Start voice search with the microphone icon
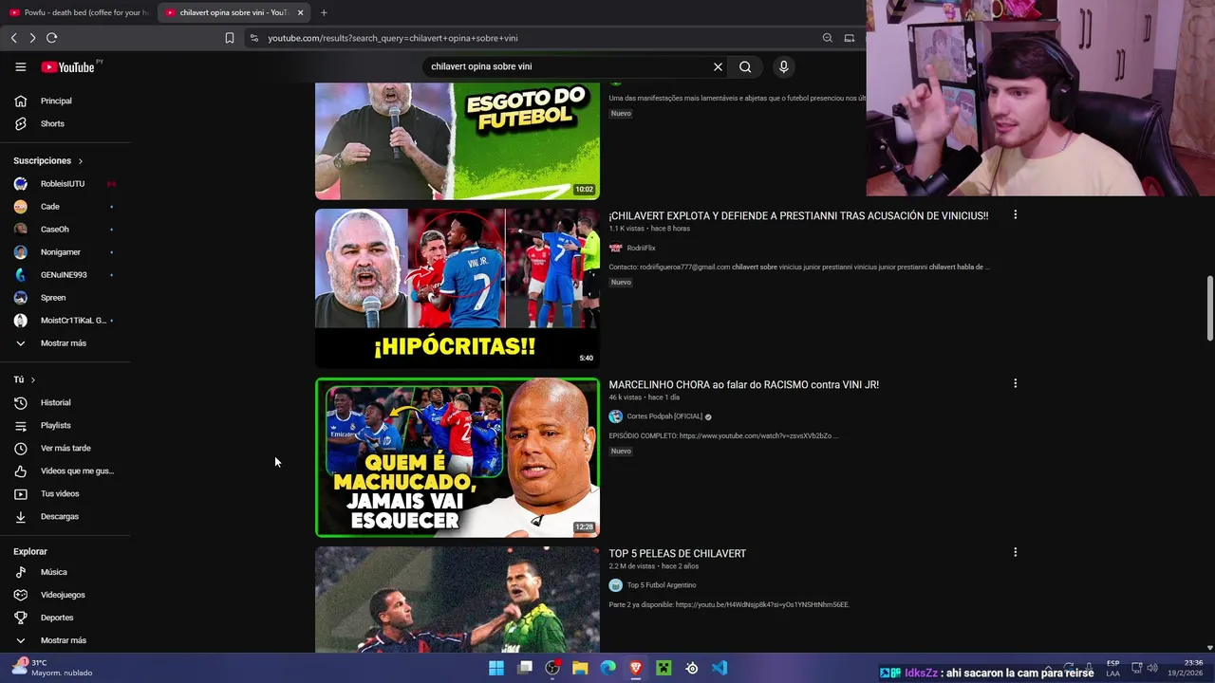This screenshot has width=1215, height=683. point(783,66)
